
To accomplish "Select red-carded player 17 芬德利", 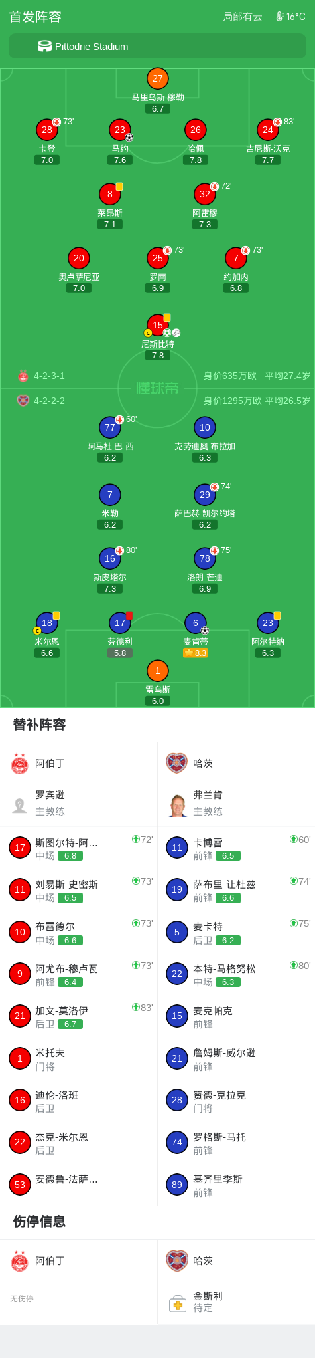I will [120, 623].
